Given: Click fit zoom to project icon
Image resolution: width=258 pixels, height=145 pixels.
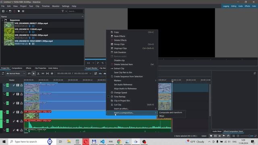Looking at the screenshot, I should (234, 136).
